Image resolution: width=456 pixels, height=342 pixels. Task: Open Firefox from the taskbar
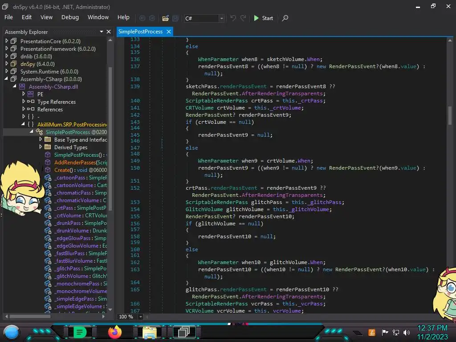(115, 332)
